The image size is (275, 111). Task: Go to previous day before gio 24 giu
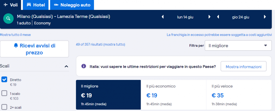click(x=218, y=17)
